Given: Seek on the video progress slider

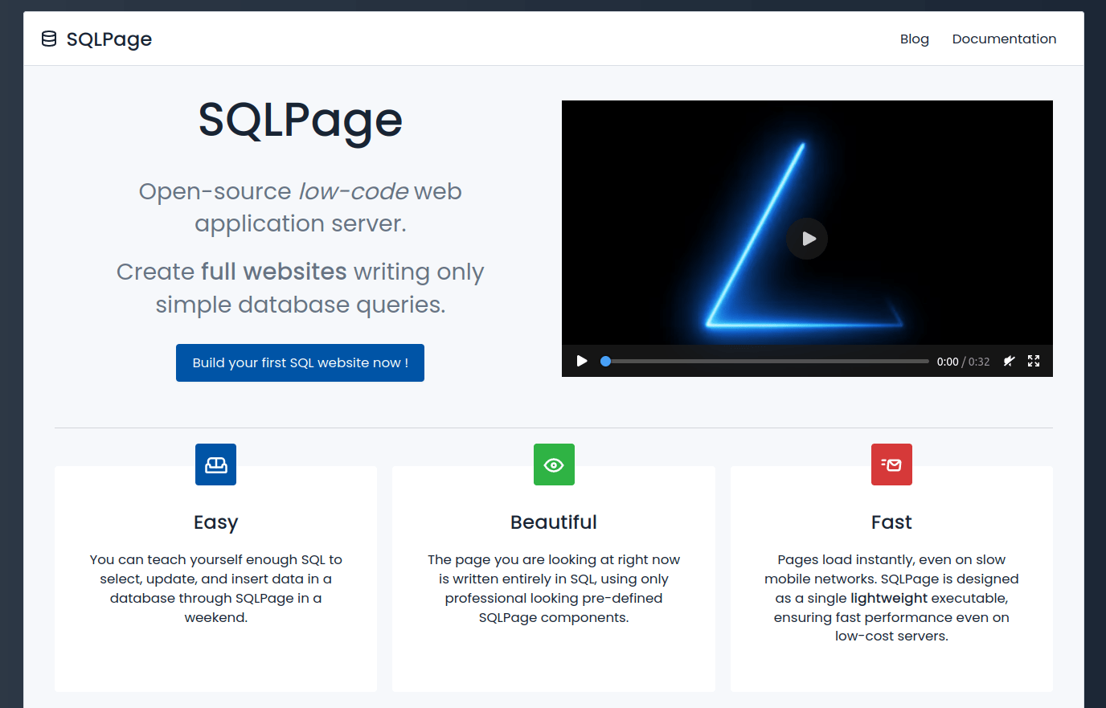Looking at the screenshot, I should pyautogui.click(x=764, y=361).
